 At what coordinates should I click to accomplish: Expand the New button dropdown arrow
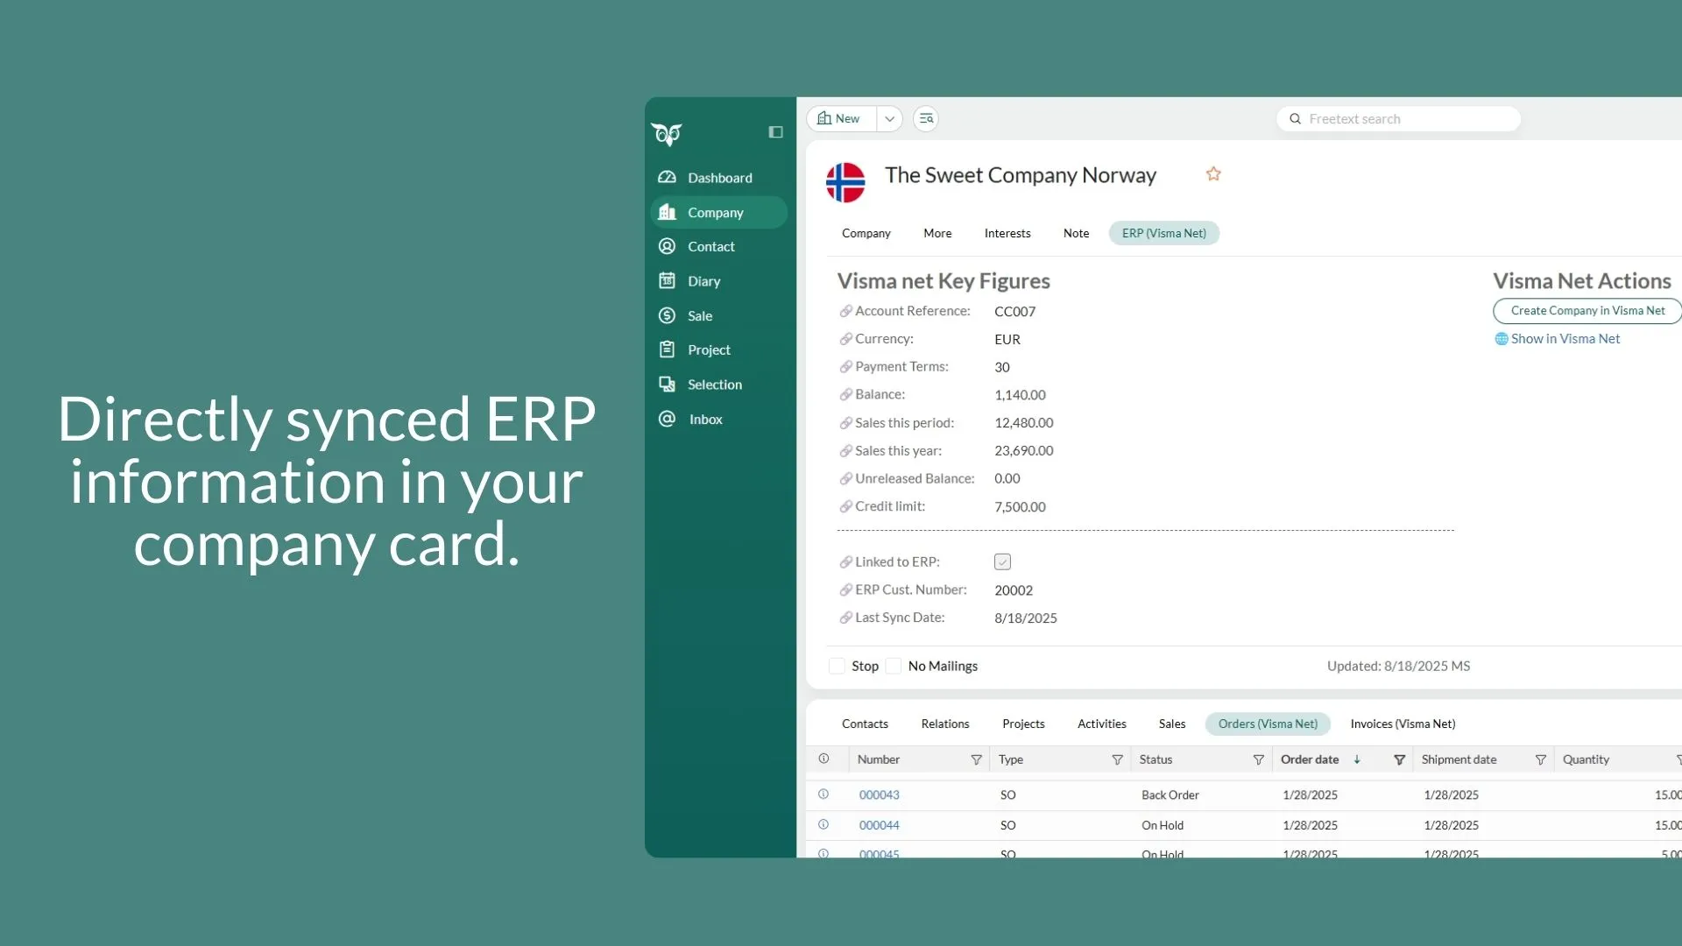pos(889,119)
